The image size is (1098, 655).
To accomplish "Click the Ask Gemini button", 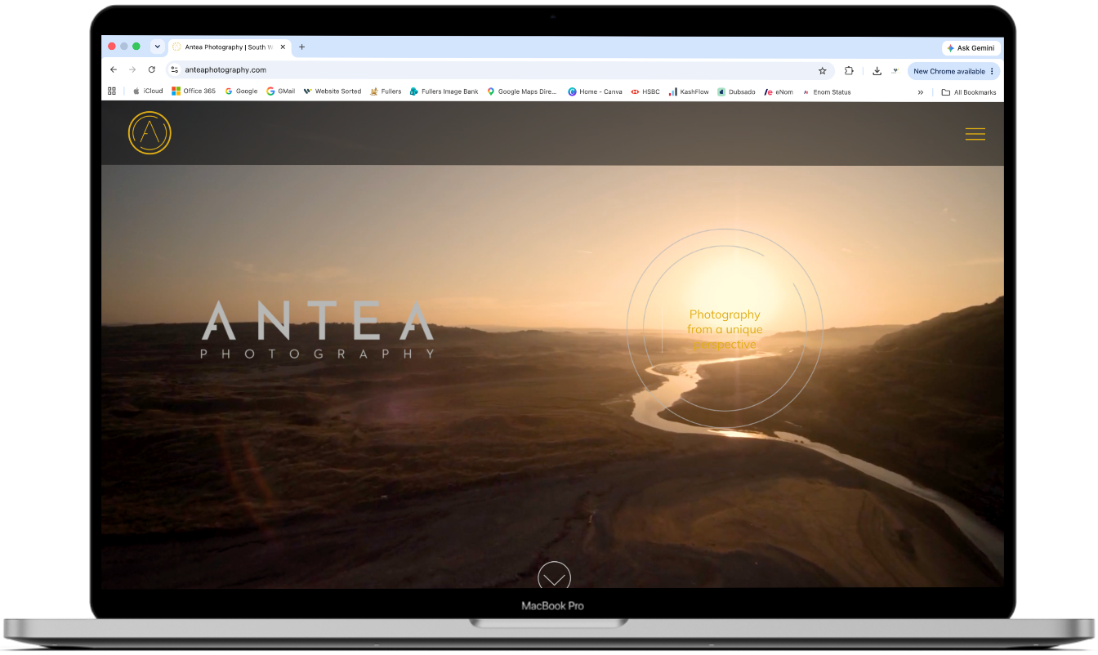I will [x=971, y=48].
